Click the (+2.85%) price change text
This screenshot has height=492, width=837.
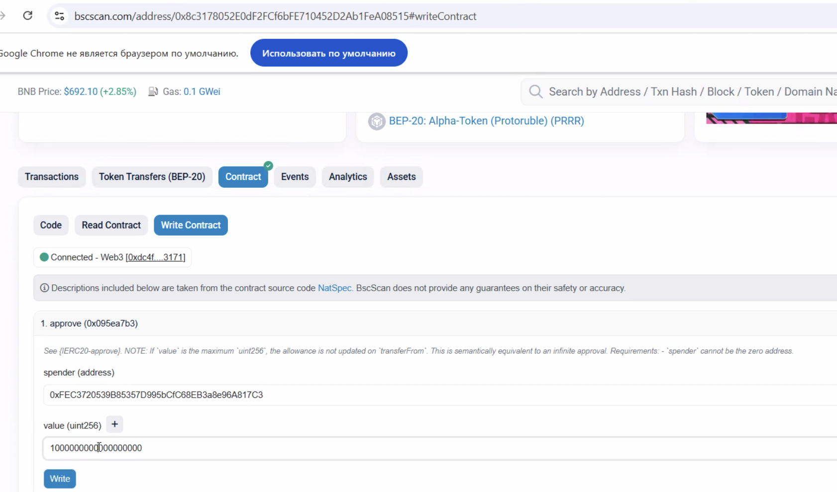coord(118,91)
